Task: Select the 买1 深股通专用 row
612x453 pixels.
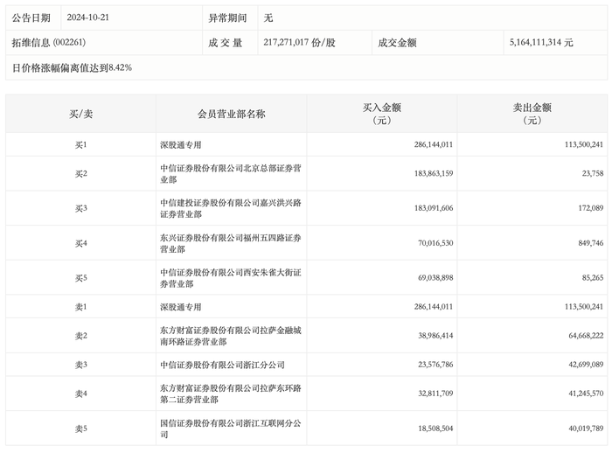Action: click(x=306, y=145)
